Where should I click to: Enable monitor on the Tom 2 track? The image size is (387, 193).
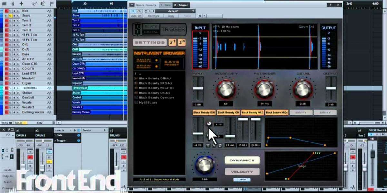point(18,25)
